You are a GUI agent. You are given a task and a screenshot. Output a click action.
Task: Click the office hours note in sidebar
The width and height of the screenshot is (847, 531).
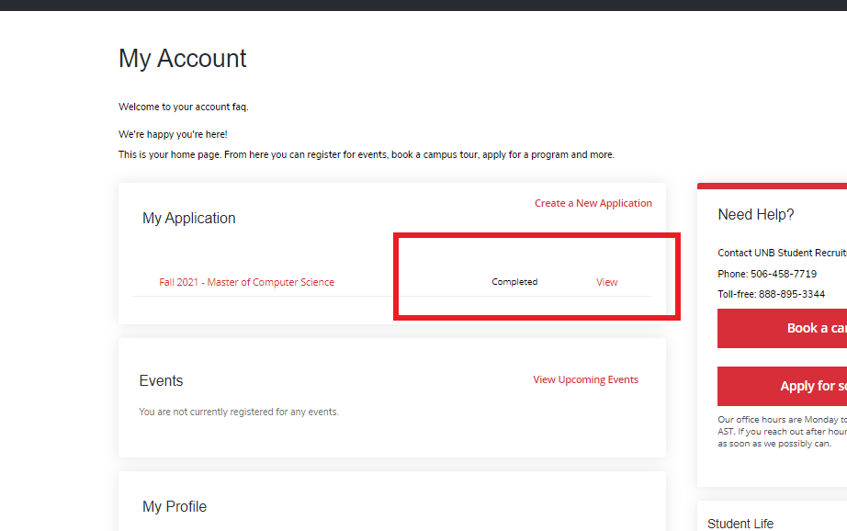tap(781, 431)
